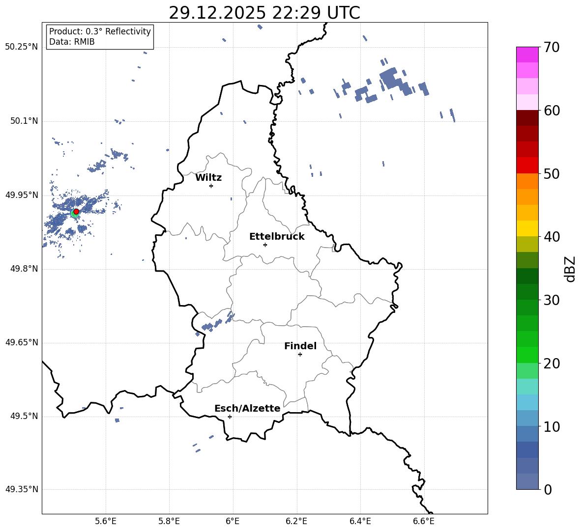
Task: Click the 49.5°N latitude label
Action: (24, 416)
